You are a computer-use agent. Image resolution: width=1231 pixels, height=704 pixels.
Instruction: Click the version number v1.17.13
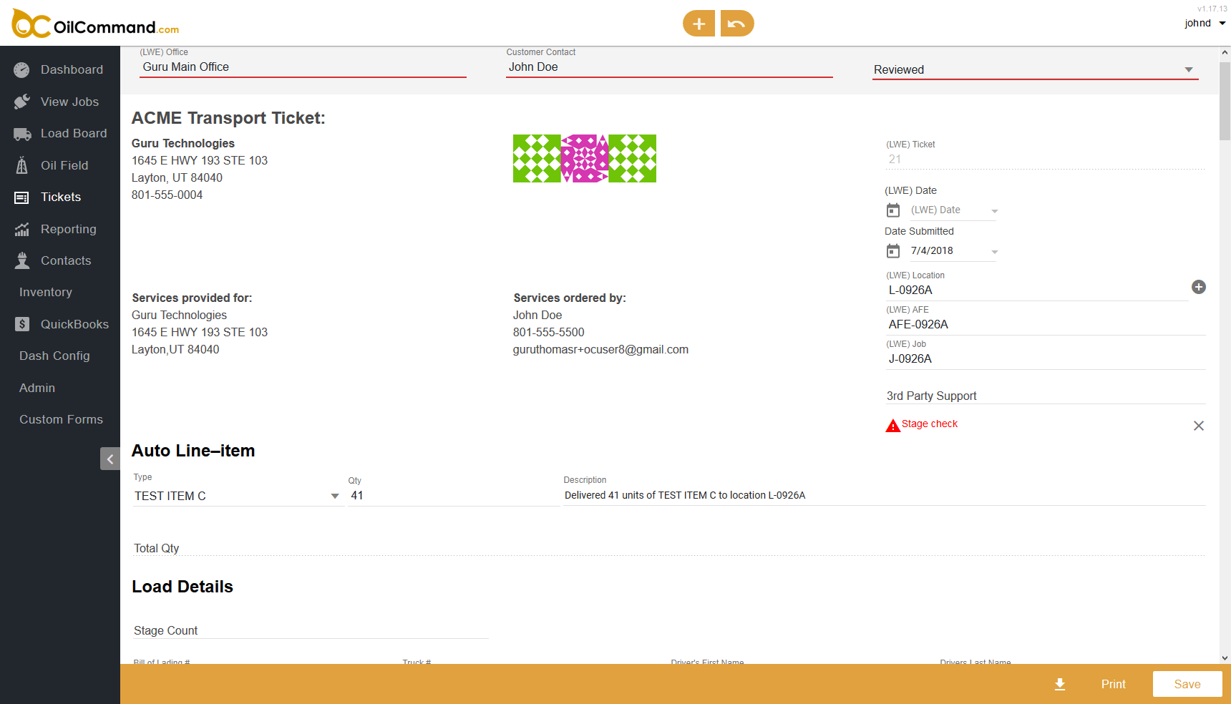(x=1212, y=9)
